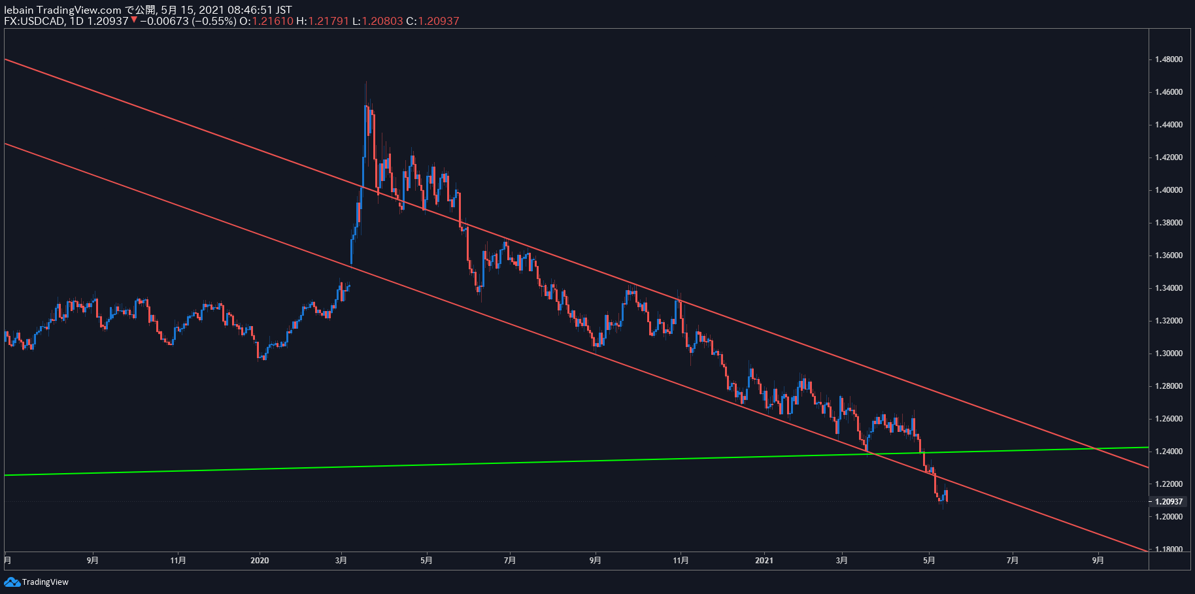Click the 1.22000 price axis label
Screen dimensions: 1195x594
tap(1168, 484)
